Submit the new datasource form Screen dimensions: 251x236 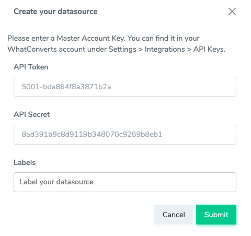[216, 215]
